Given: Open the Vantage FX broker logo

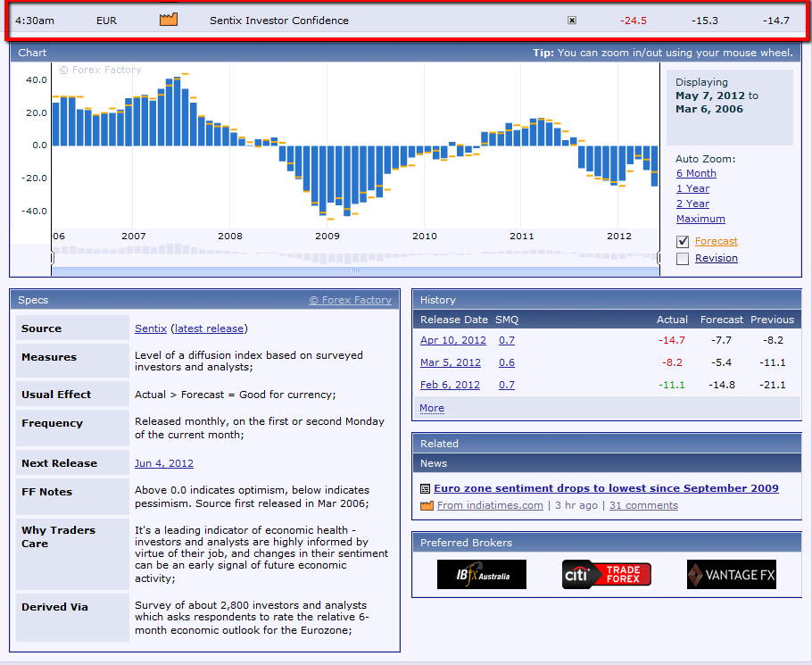Looking at the screenshot, I should point(731,574).
